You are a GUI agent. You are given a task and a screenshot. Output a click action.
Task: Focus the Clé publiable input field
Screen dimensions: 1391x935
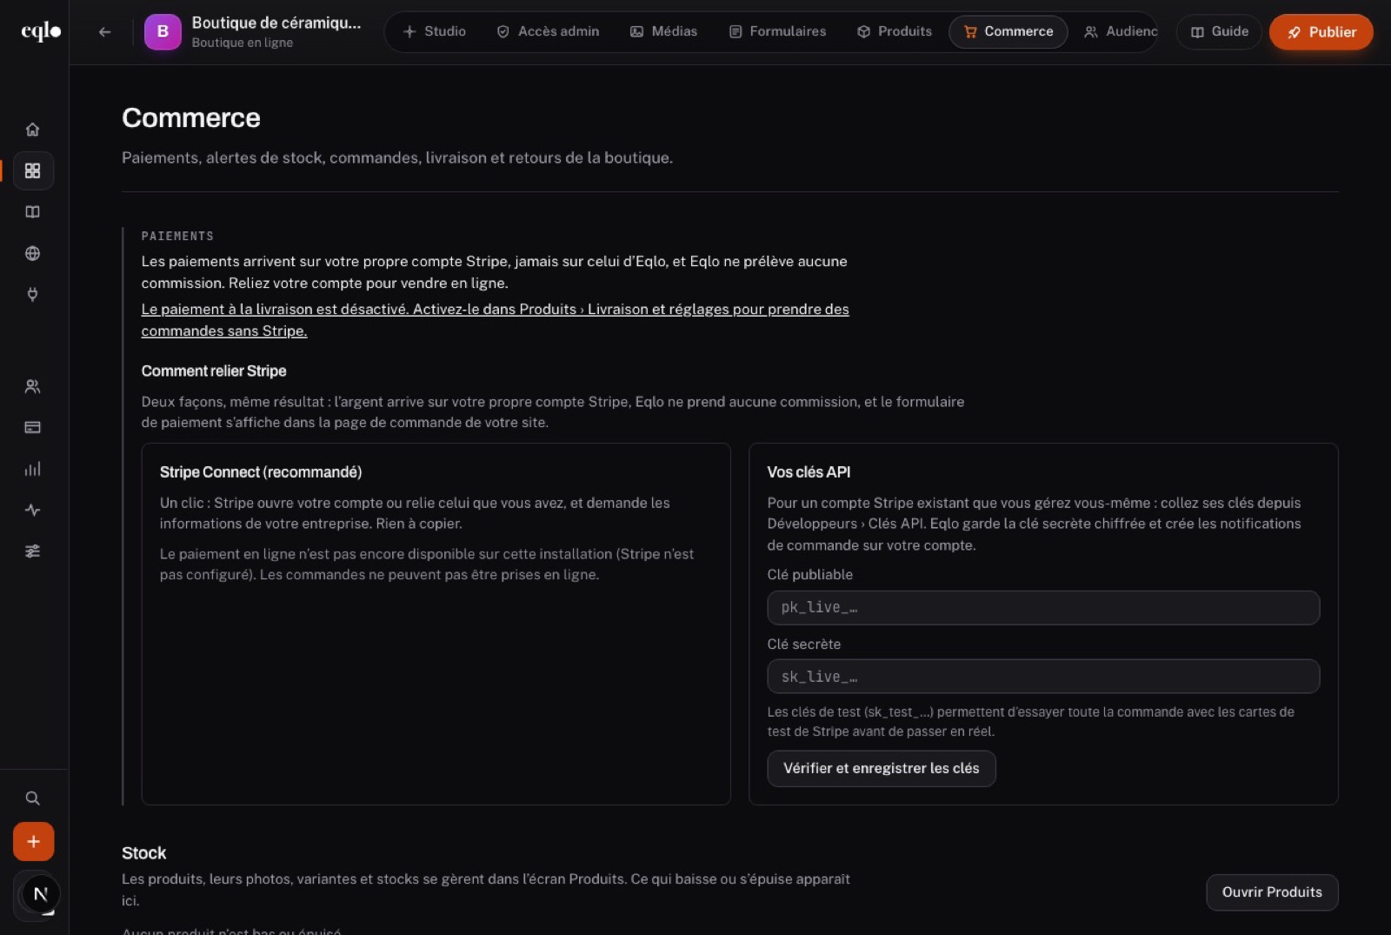1042,608
